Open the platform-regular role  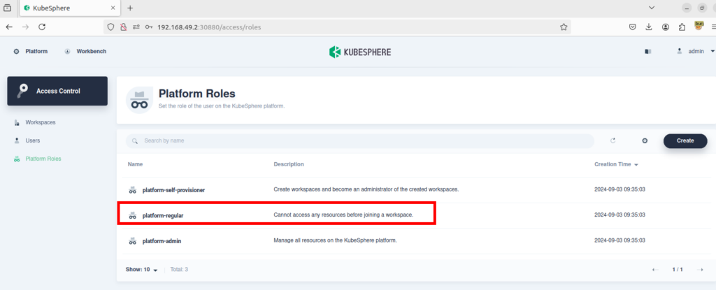(x=163, y=215)
